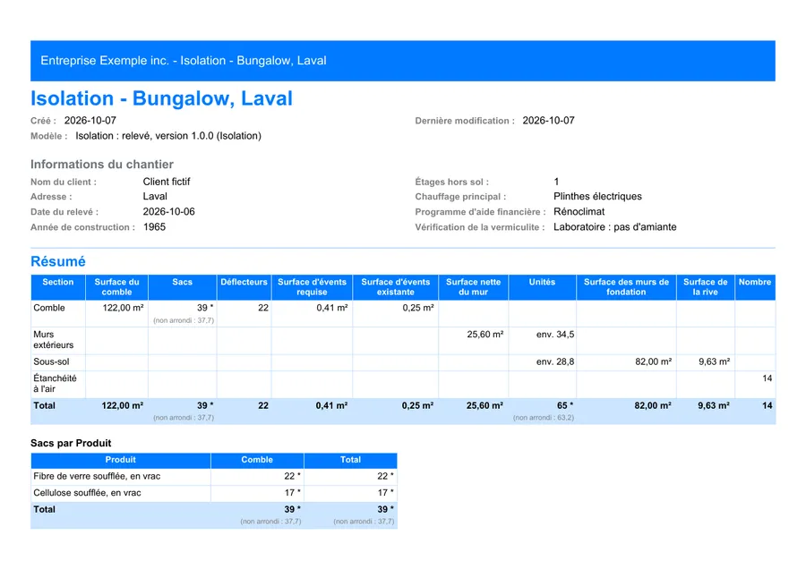Viewport: 806px width, 569px height.
Task: Select Fibre de verre soufflée, en vrac
Action: [x=97, y=477]
